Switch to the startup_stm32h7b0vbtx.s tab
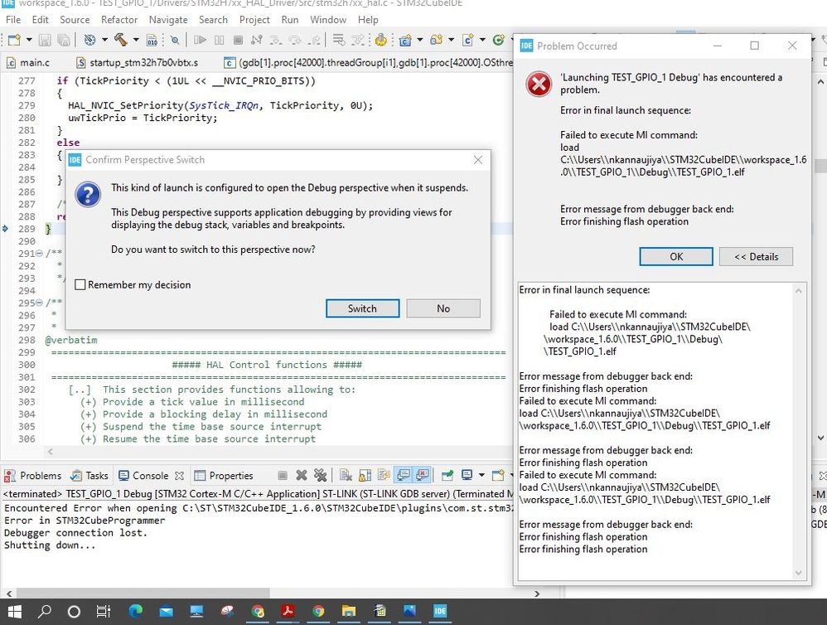 (138, 63)
